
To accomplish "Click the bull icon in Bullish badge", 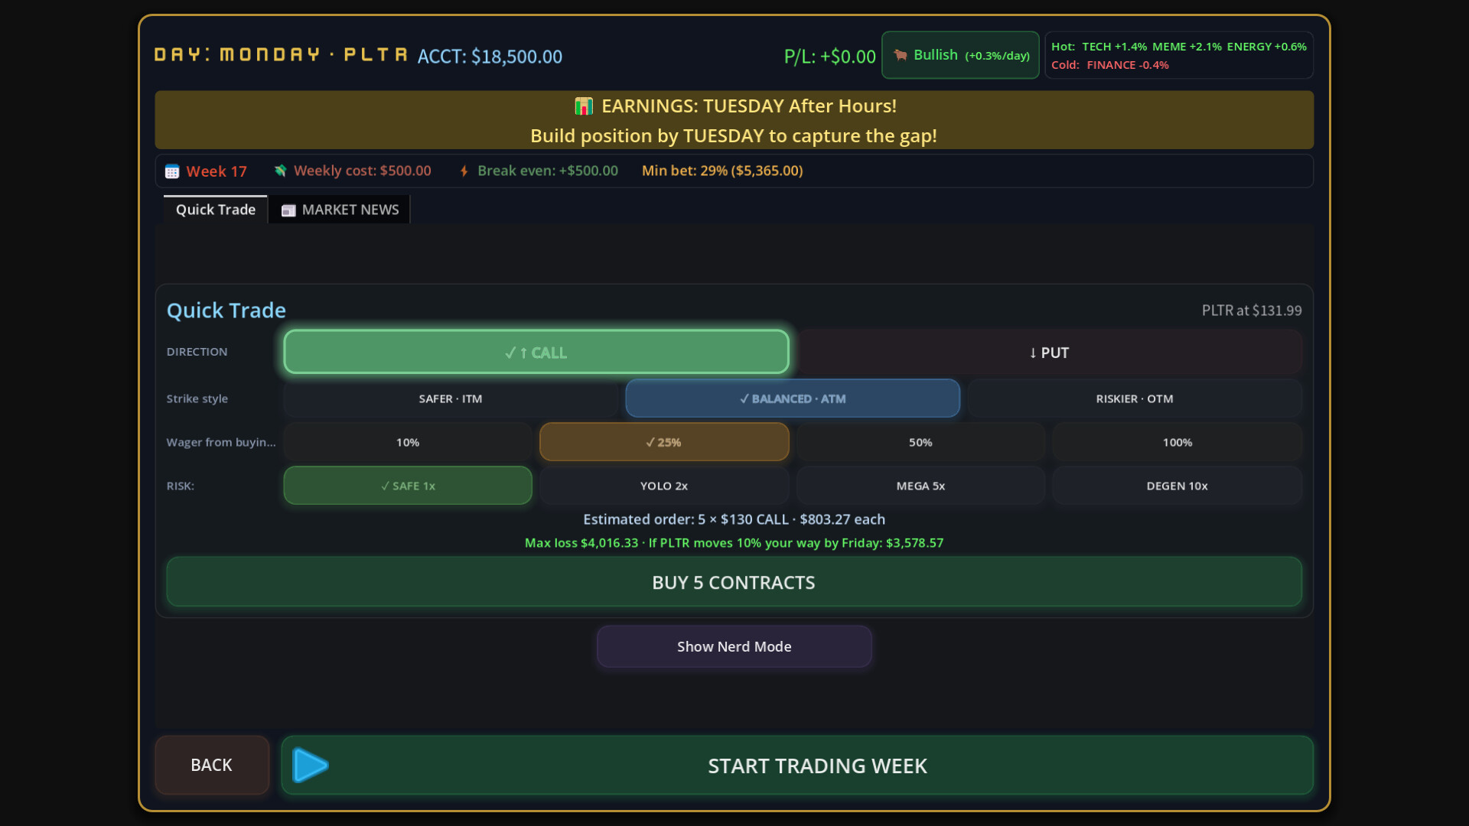I will (x=901, y=55).
